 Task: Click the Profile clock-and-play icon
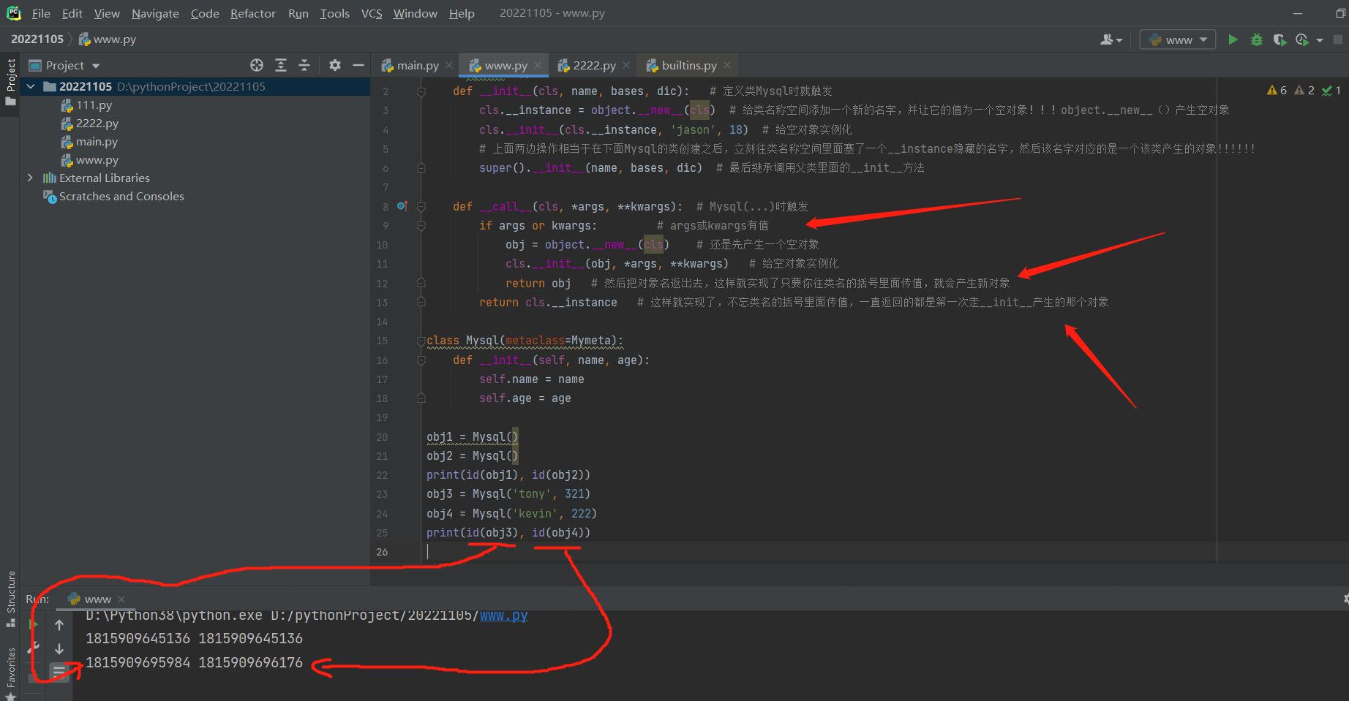1302,39
